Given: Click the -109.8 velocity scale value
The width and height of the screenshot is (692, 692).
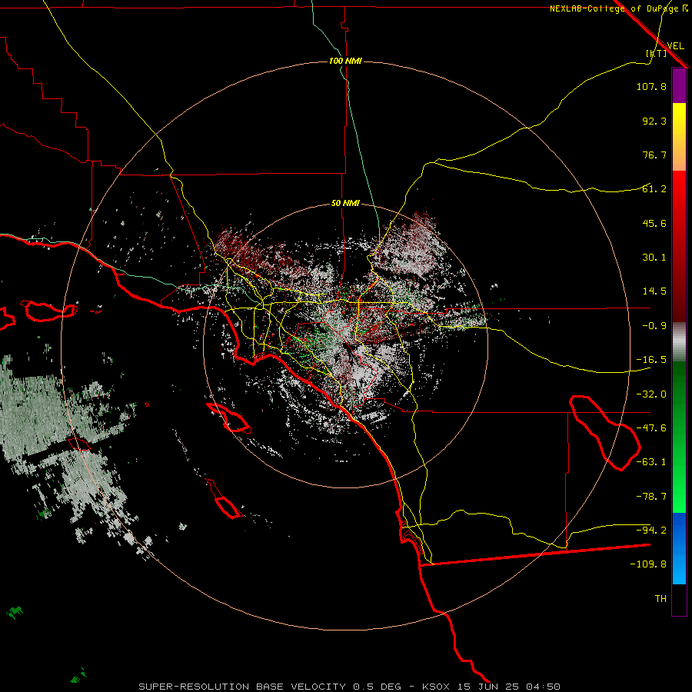Looking at the screenshot, I should coord(648,564).
